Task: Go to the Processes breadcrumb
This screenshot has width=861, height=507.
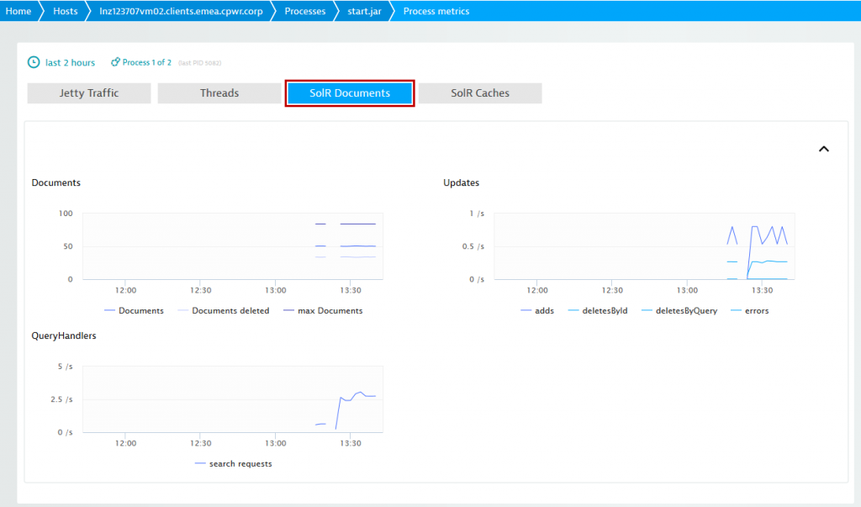Action: click(304, 11)
